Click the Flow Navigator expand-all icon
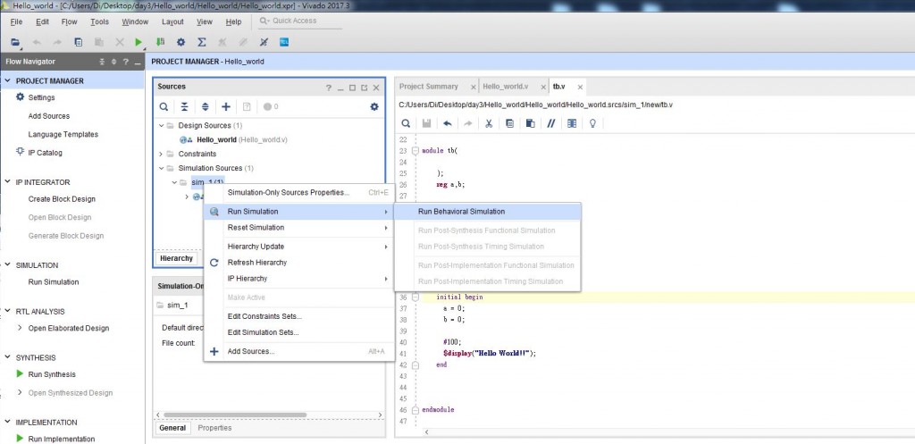The width and height of the screenshot is (915, 444). coord(113,62)
